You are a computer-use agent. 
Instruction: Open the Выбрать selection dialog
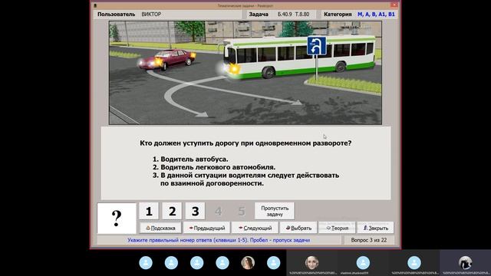[298, 228]
